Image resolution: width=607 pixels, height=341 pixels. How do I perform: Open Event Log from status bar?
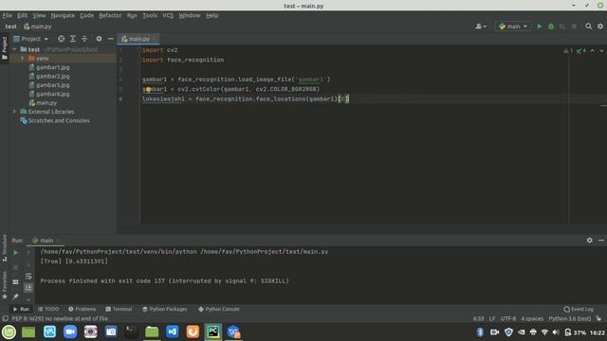pos(579,309)
